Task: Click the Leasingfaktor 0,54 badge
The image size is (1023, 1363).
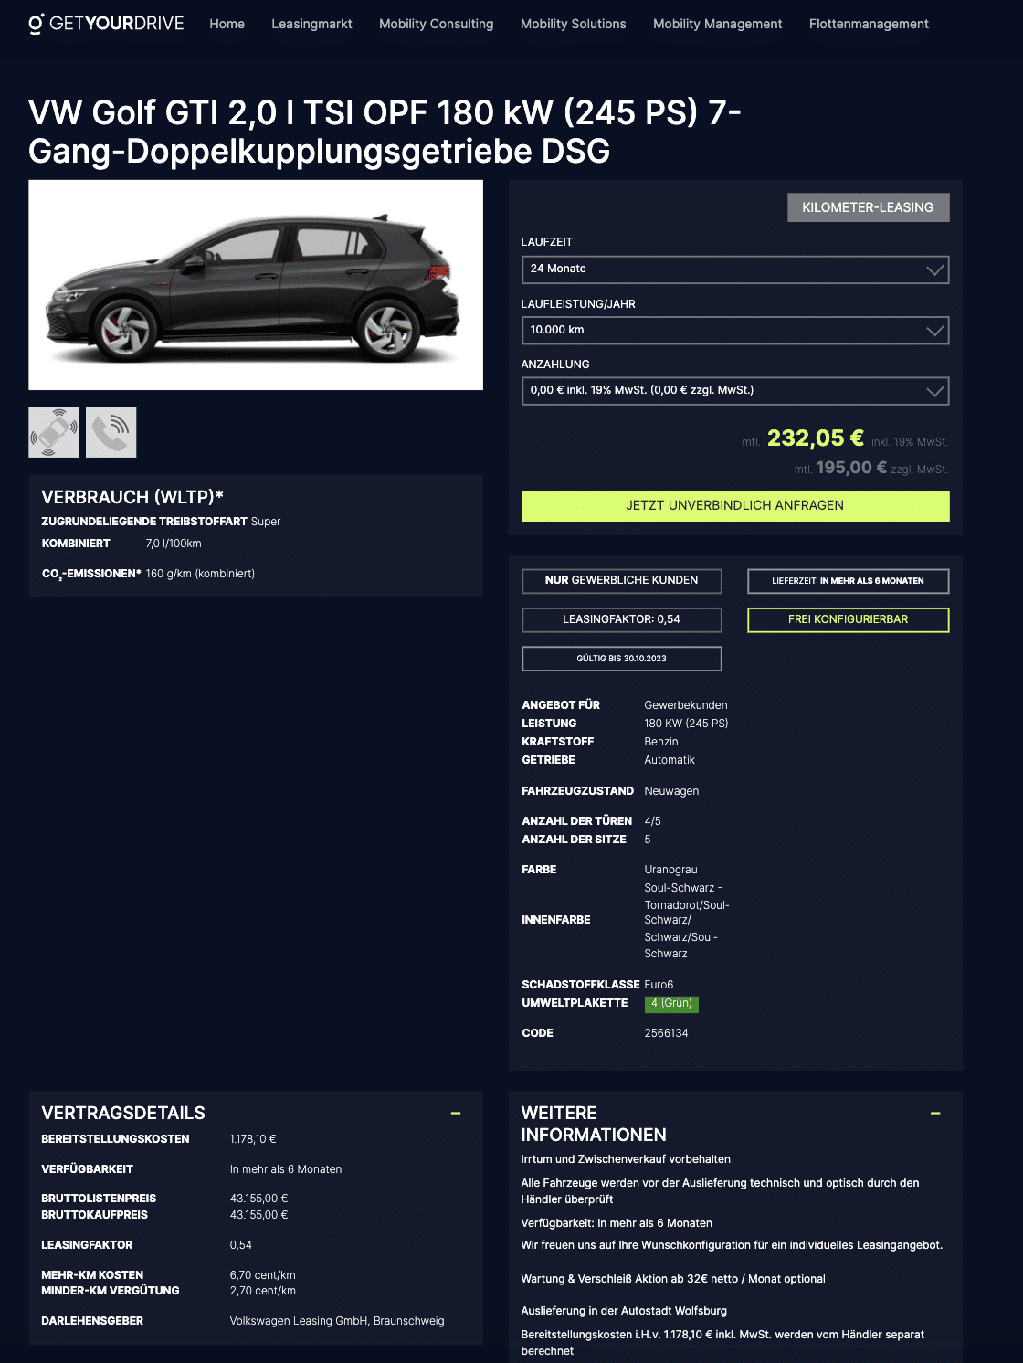Action: point(622,619)
